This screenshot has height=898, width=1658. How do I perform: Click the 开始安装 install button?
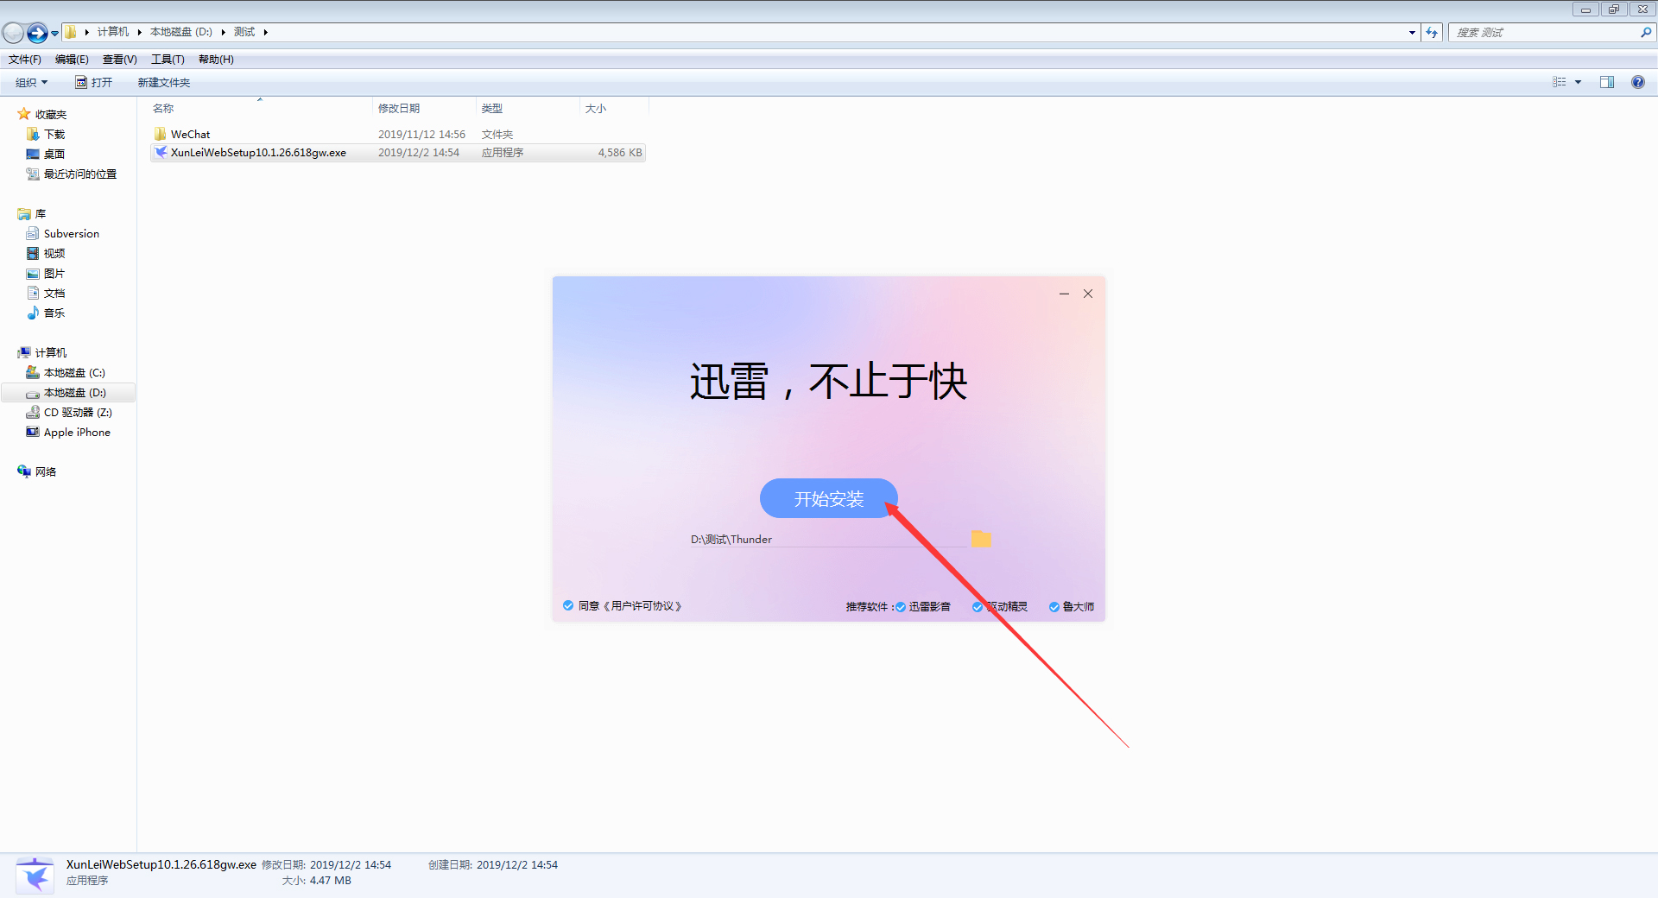pos(827,498)
